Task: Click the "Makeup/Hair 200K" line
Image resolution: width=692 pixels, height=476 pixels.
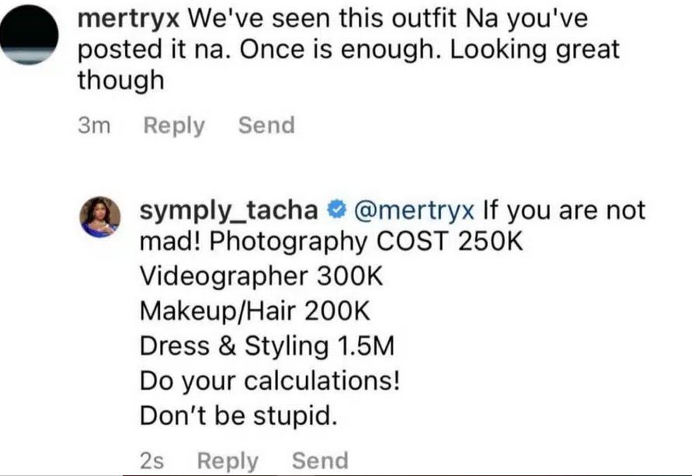Action: click(253, 312)
